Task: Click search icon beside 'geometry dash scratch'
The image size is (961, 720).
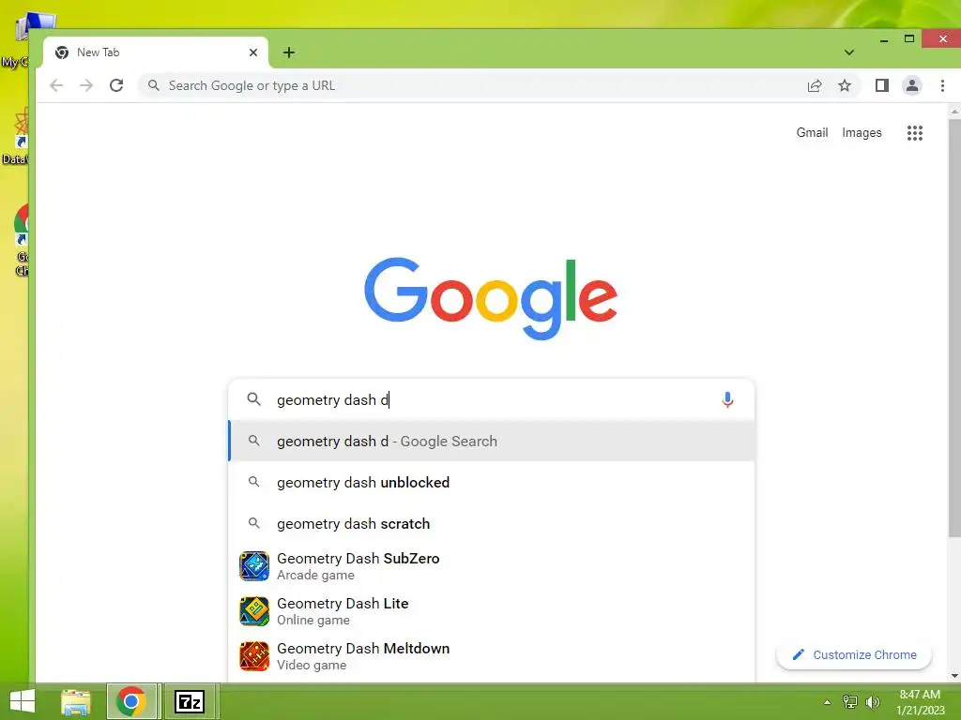Action: click(x=253, y=524)
